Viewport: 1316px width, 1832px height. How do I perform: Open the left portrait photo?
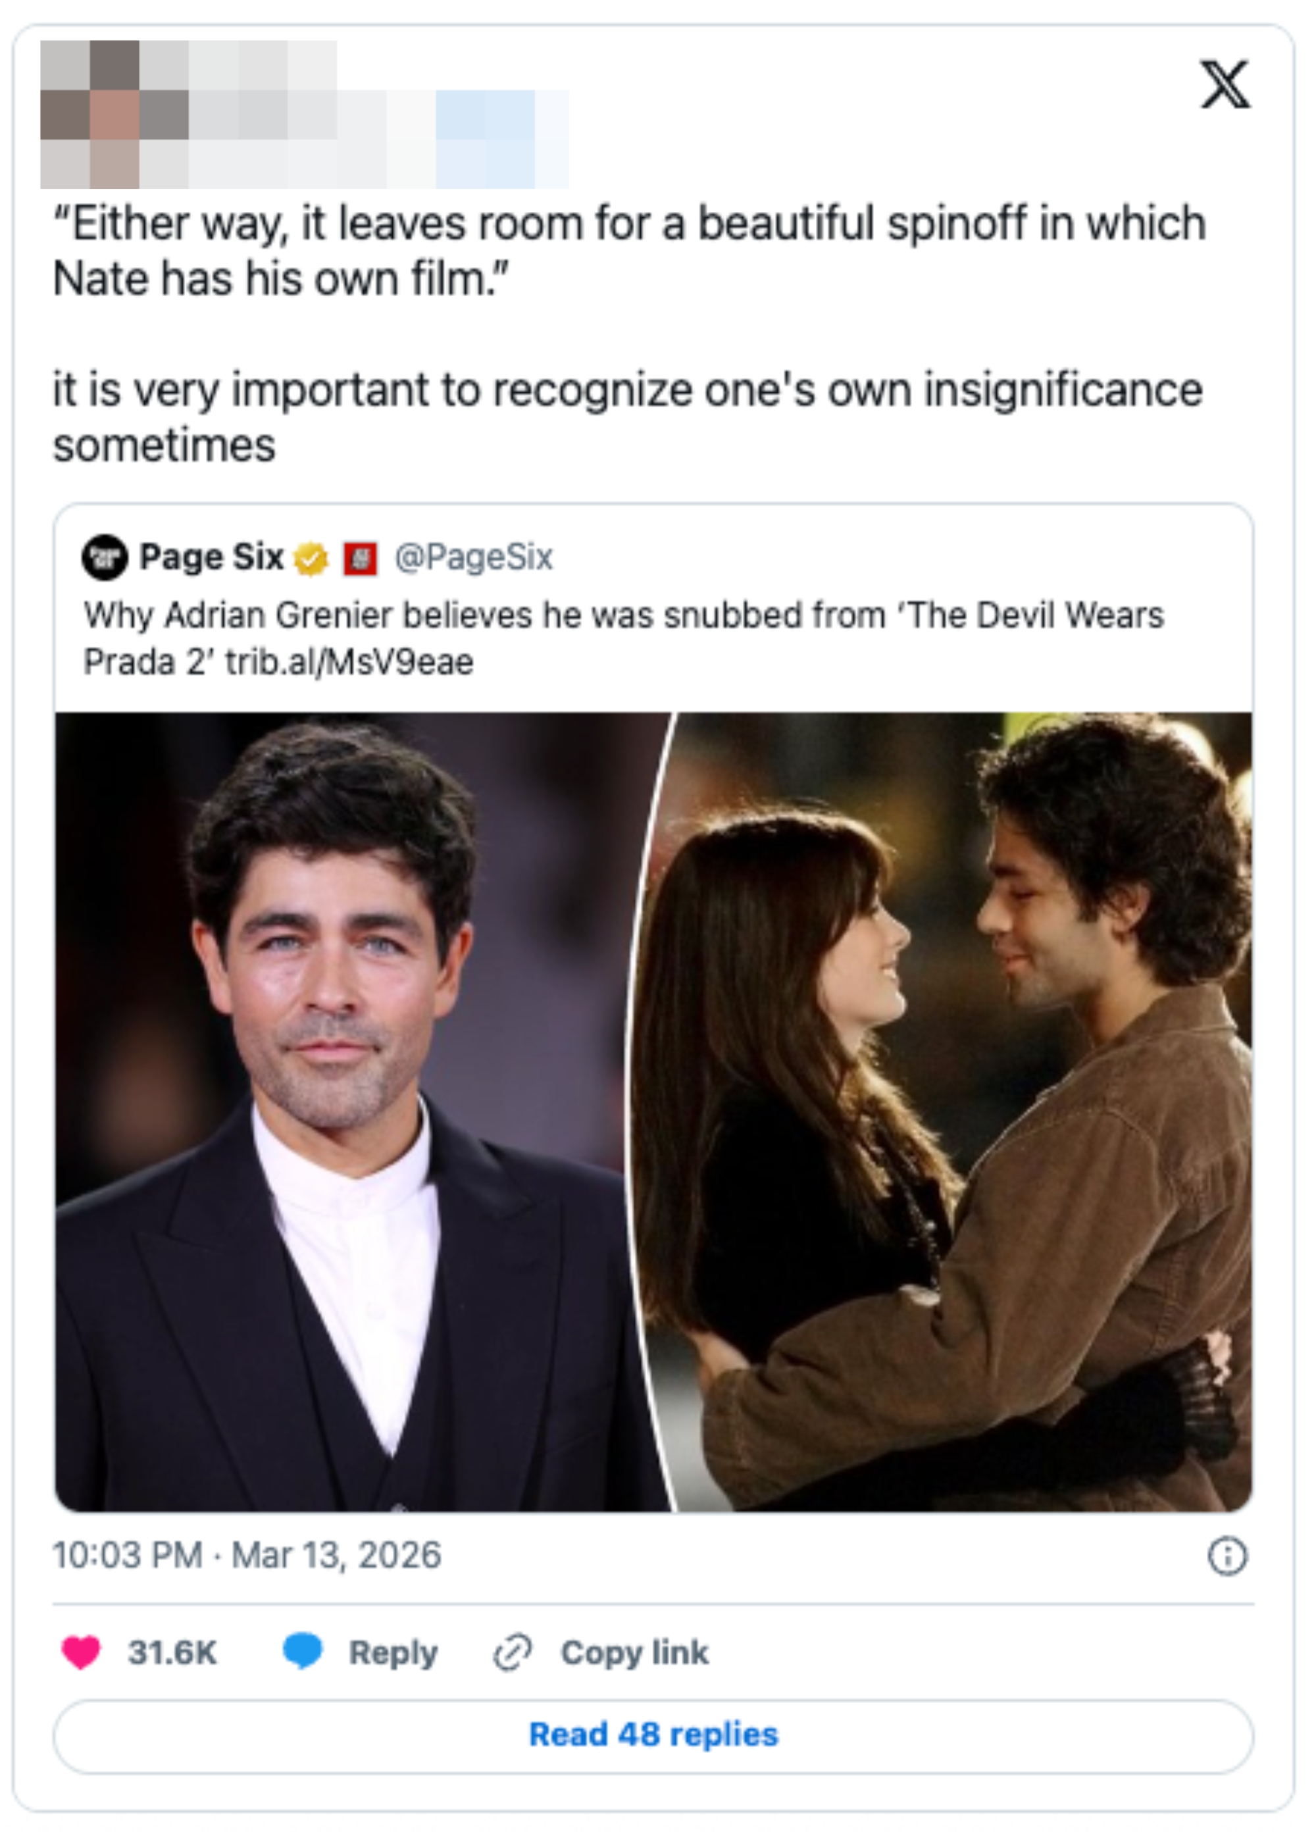coord(347,1111)
